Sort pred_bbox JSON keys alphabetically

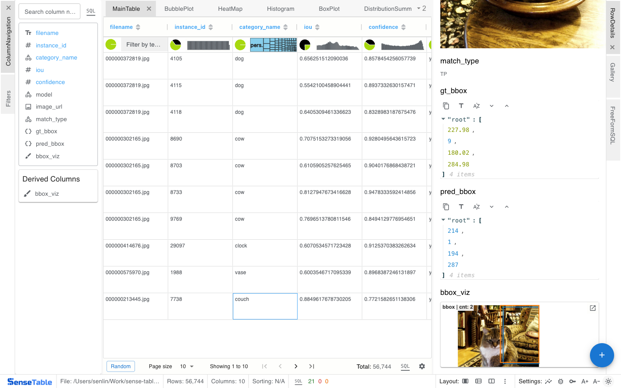(x=476, y=207)
